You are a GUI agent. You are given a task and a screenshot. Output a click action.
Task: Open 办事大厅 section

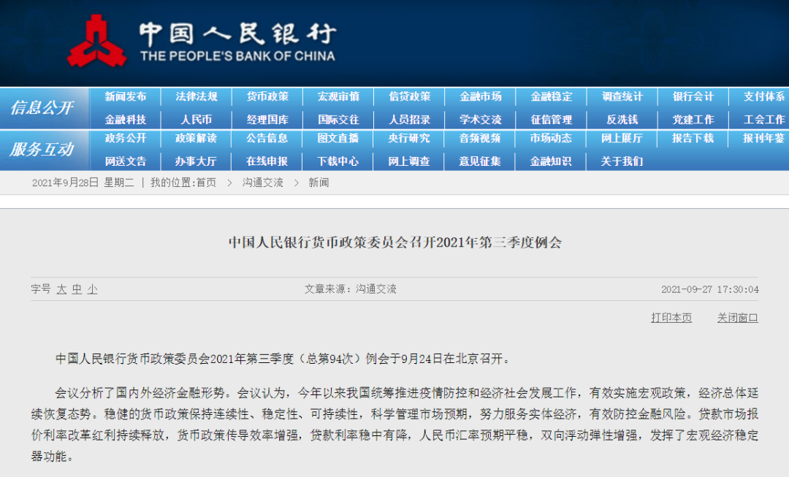(x=196, y=161)
